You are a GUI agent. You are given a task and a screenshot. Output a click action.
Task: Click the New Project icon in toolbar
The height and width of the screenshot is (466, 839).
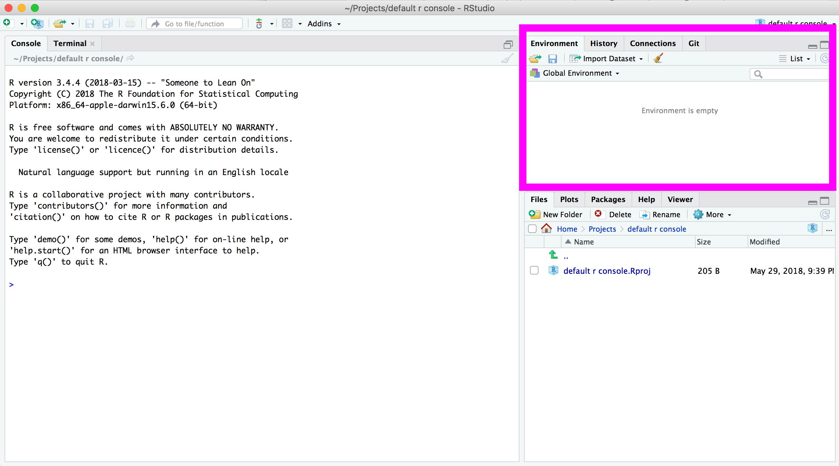click(x=37, y=24)
